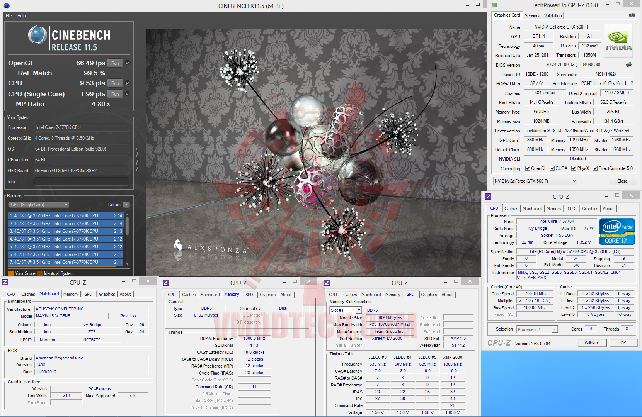
Task: Click the GPU-Z title bar app icon
Action: (494, 5)
